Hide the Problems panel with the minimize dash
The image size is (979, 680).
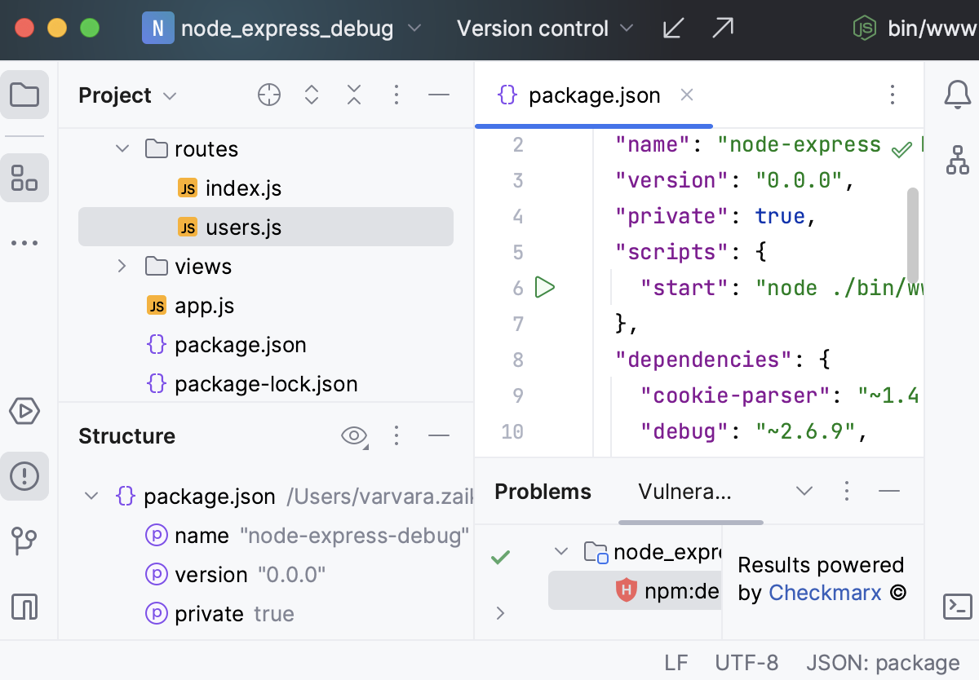click(889, 491)
